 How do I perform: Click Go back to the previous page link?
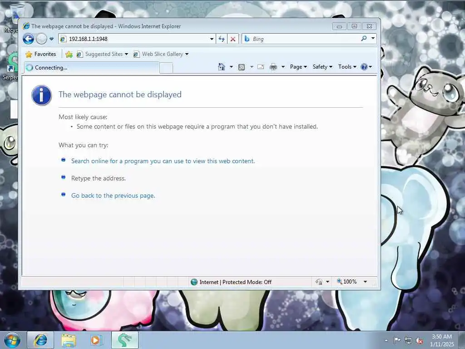click(x=113, y=195)
